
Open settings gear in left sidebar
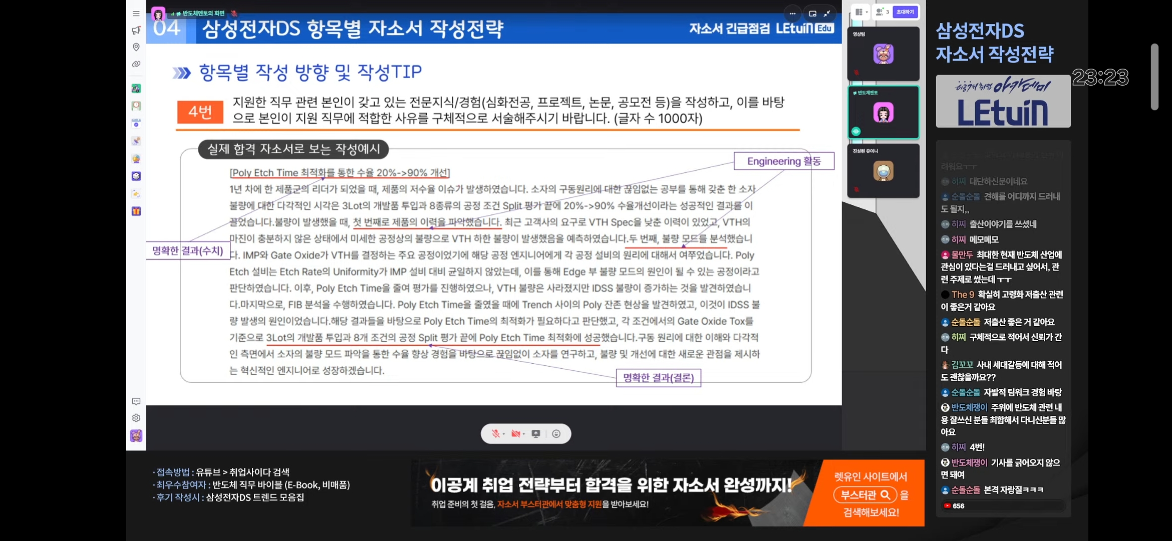pyautogui.click(x=136, y=418)
